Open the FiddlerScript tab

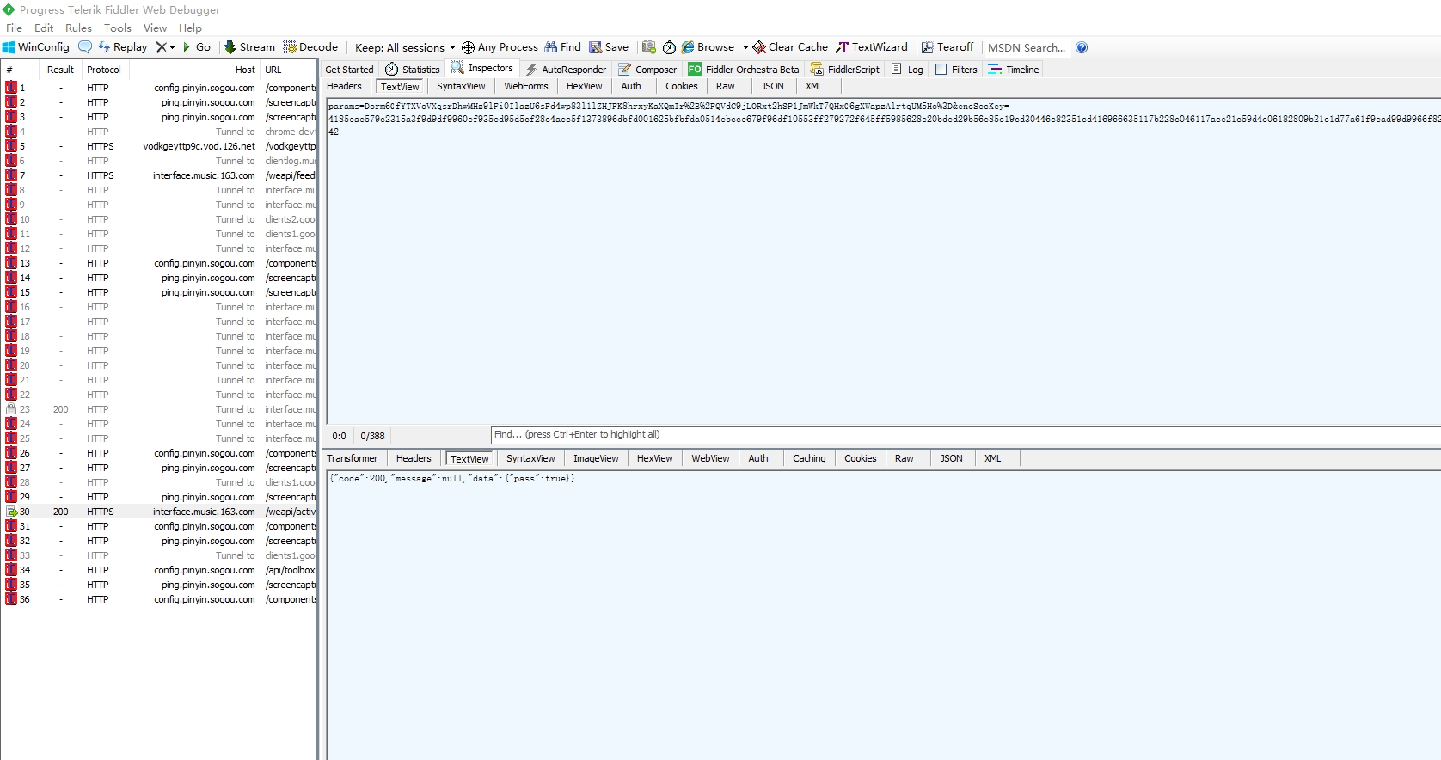(x=845, y=70)
